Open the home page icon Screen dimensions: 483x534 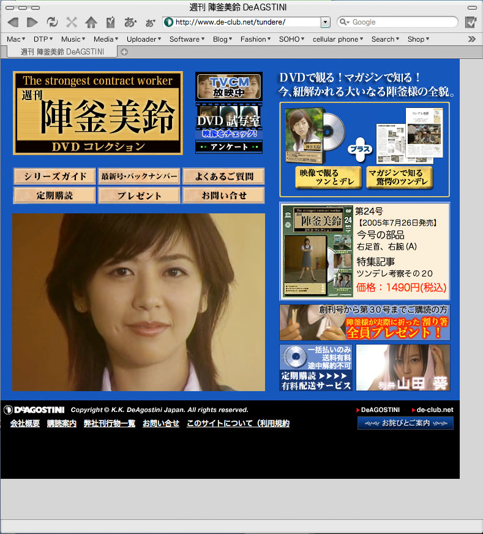[x=91, y=23]
